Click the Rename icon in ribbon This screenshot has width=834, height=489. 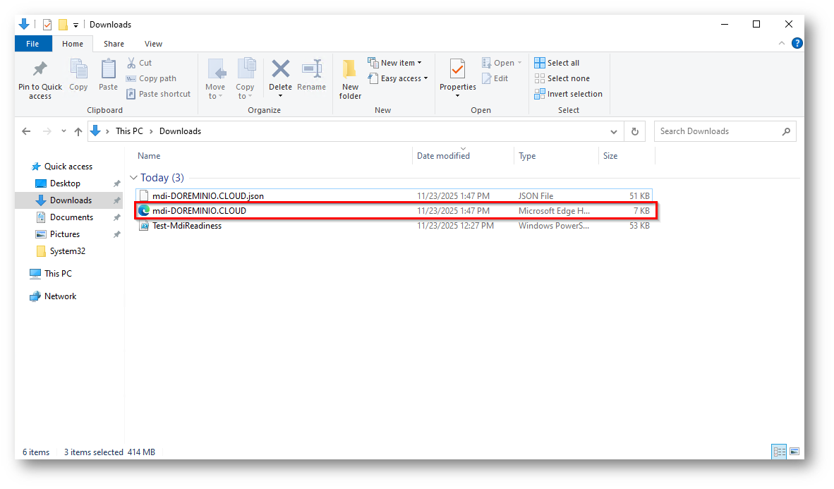coord(311,69)
